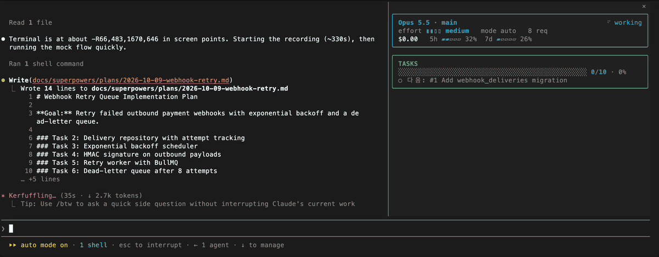Click the '↓ to manage' hint
This screenshot has width=659, height=257.
263,245
